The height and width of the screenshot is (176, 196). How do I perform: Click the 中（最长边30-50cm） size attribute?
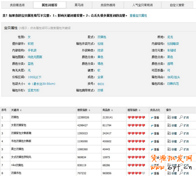(x=42, y=84)
